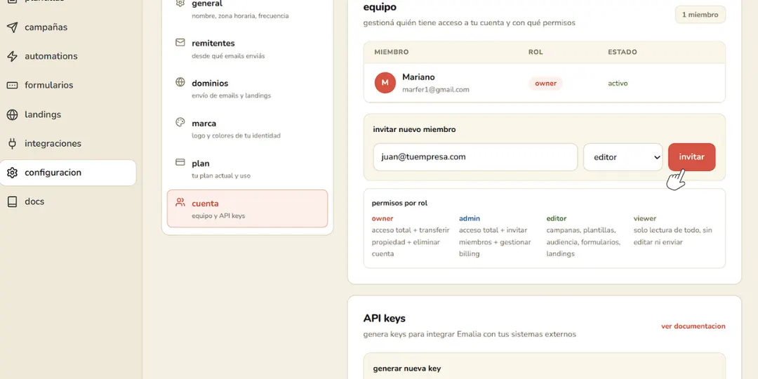The image size is (758, 379).
Task: Click the landings globe icon
Action: click(12, 114)
